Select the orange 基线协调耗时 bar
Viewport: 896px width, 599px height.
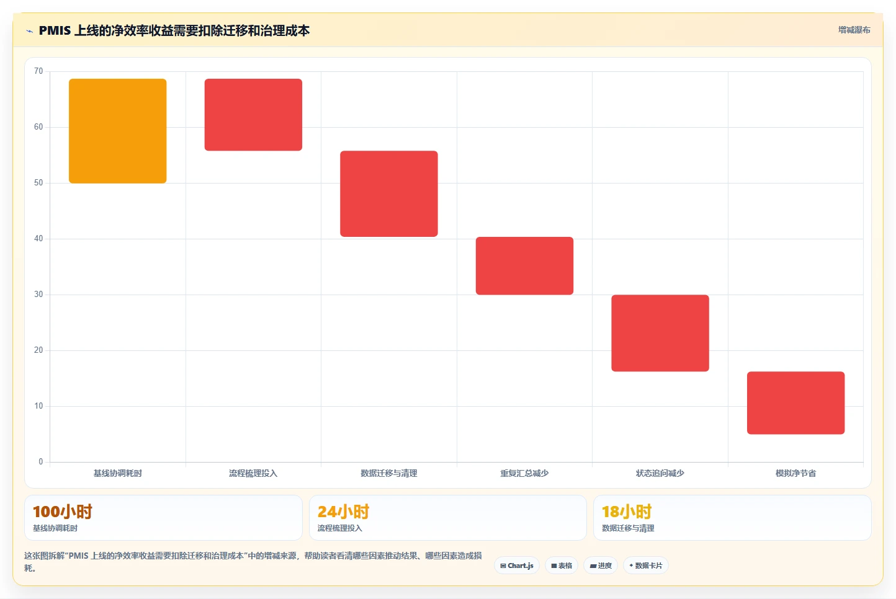(x=118, y=131)
